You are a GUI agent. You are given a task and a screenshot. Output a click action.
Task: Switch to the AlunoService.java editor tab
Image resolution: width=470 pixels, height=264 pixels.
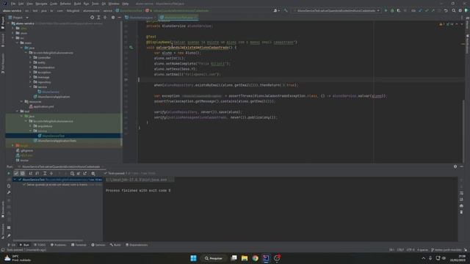140,18
